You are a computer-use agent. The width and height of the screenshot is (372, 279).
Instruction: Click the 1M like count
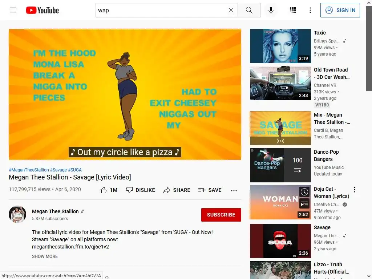114,190
